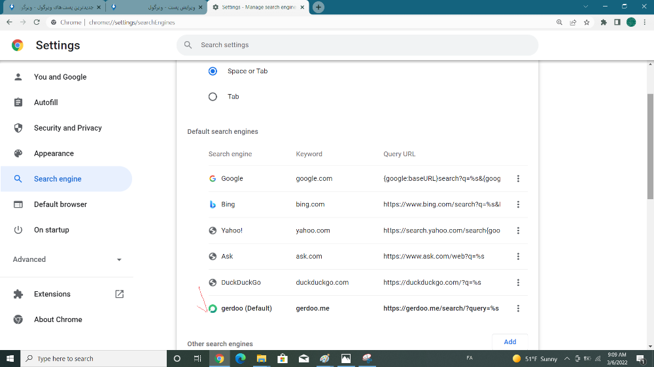
Task: Open the Extensions puzzle icon in toolbar
Action: (x=604, y=22)
